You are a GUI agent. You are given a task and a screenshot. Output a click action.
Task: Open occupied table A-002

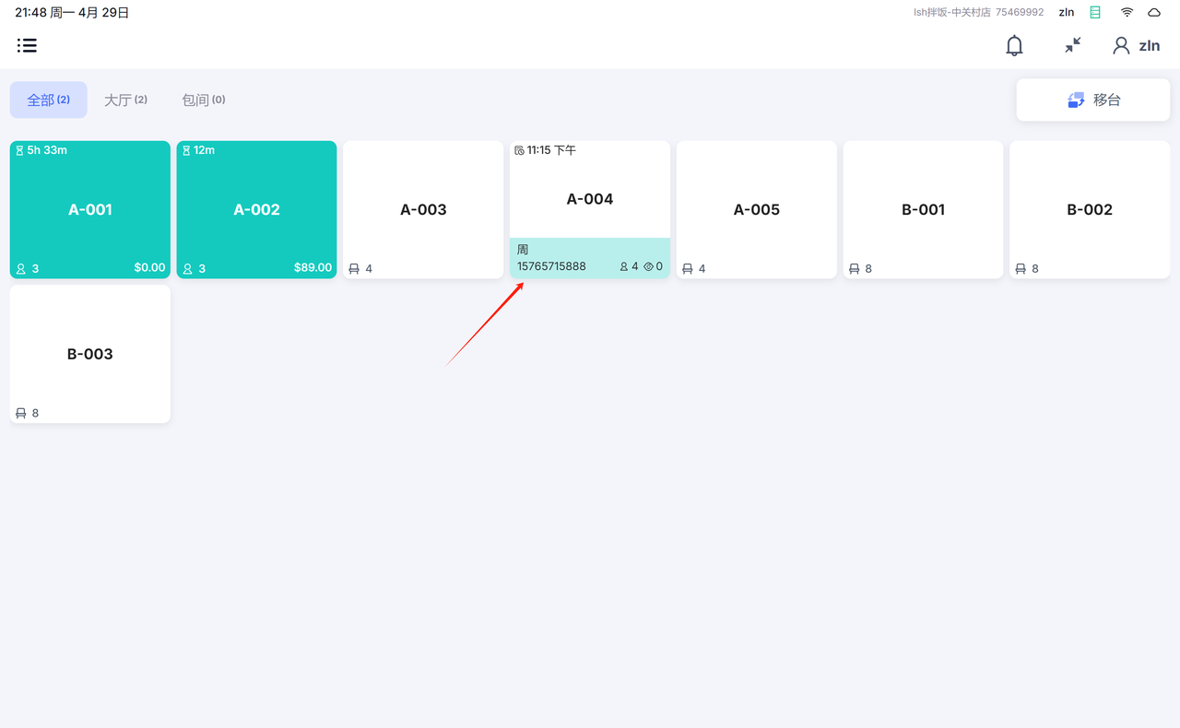tap(256, 209)
